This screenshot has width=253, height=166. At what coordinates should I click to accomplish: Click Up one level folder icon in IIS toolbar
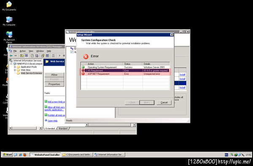[22, 56]
